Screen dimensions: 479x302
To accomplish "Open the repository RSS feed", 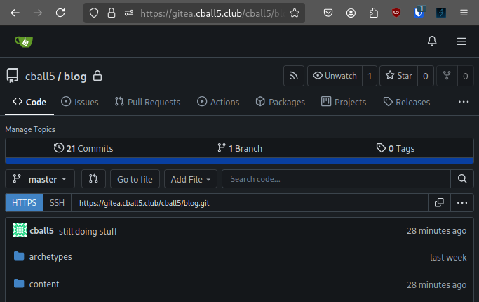I will tap(294, 76).
